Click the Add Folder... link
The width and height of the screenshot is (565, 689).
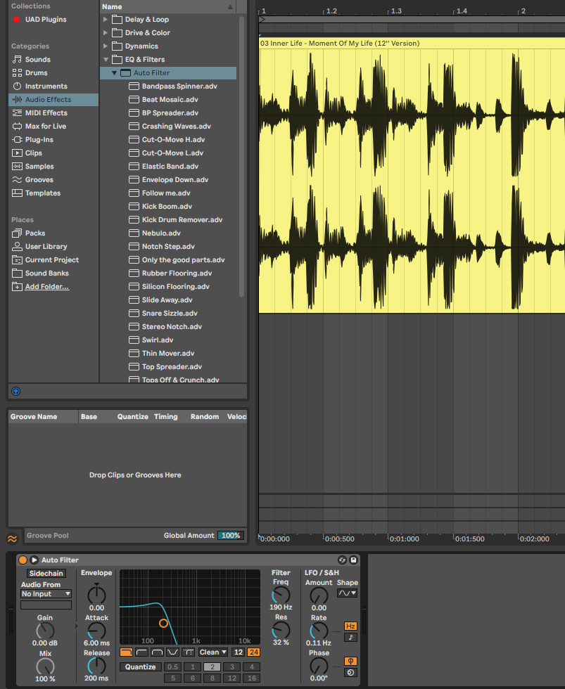point(47,287)
